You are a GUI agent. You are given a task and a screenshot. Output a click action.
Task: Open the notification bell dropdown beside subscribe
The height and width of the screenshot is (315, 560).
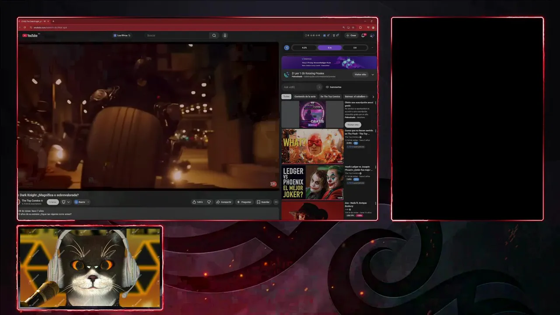tap(66, 202)
